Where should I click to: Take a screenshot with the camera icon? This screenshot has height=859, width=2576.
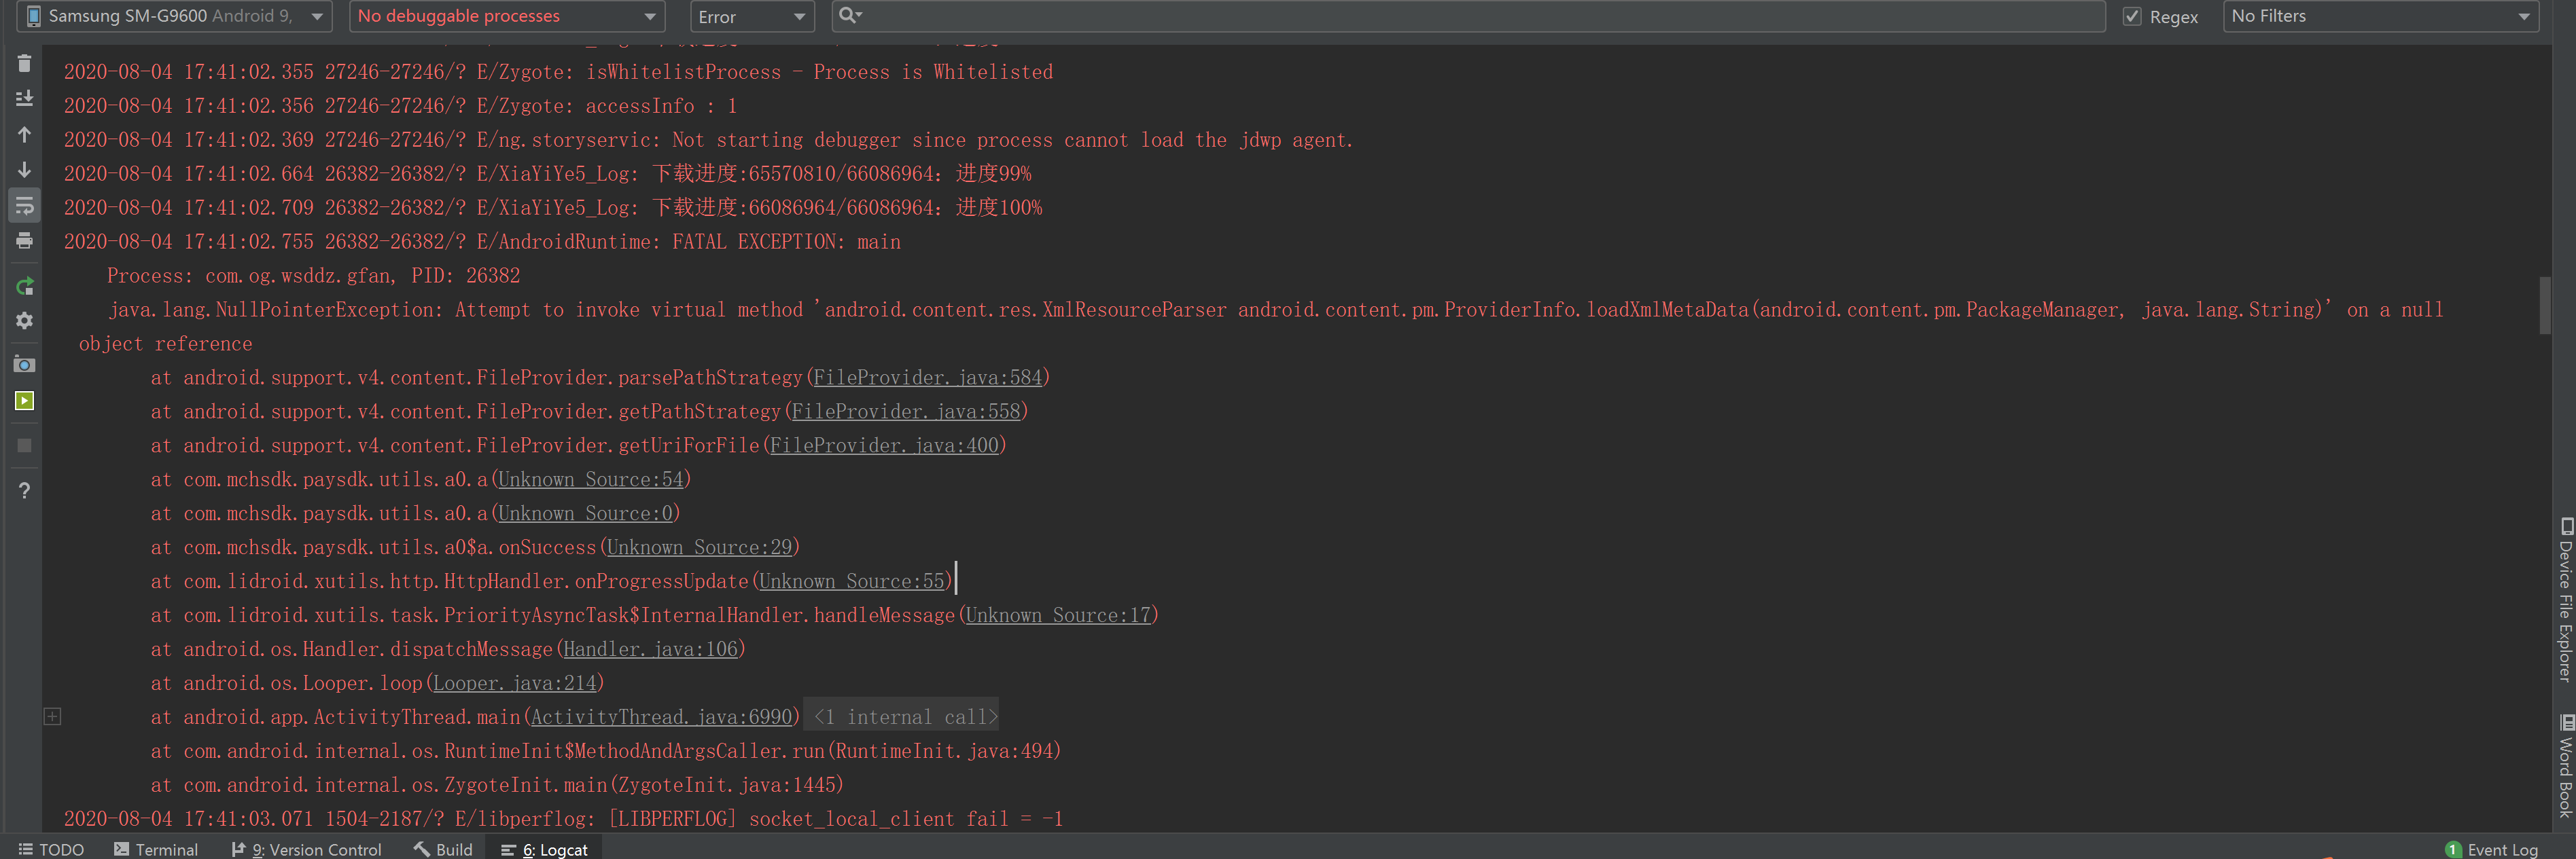pyautogui.click(x=24, y=363)
